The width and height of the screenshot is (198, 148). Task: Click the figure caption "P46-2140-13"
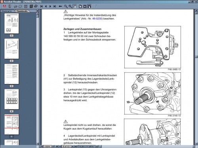(x=174, y=116)
